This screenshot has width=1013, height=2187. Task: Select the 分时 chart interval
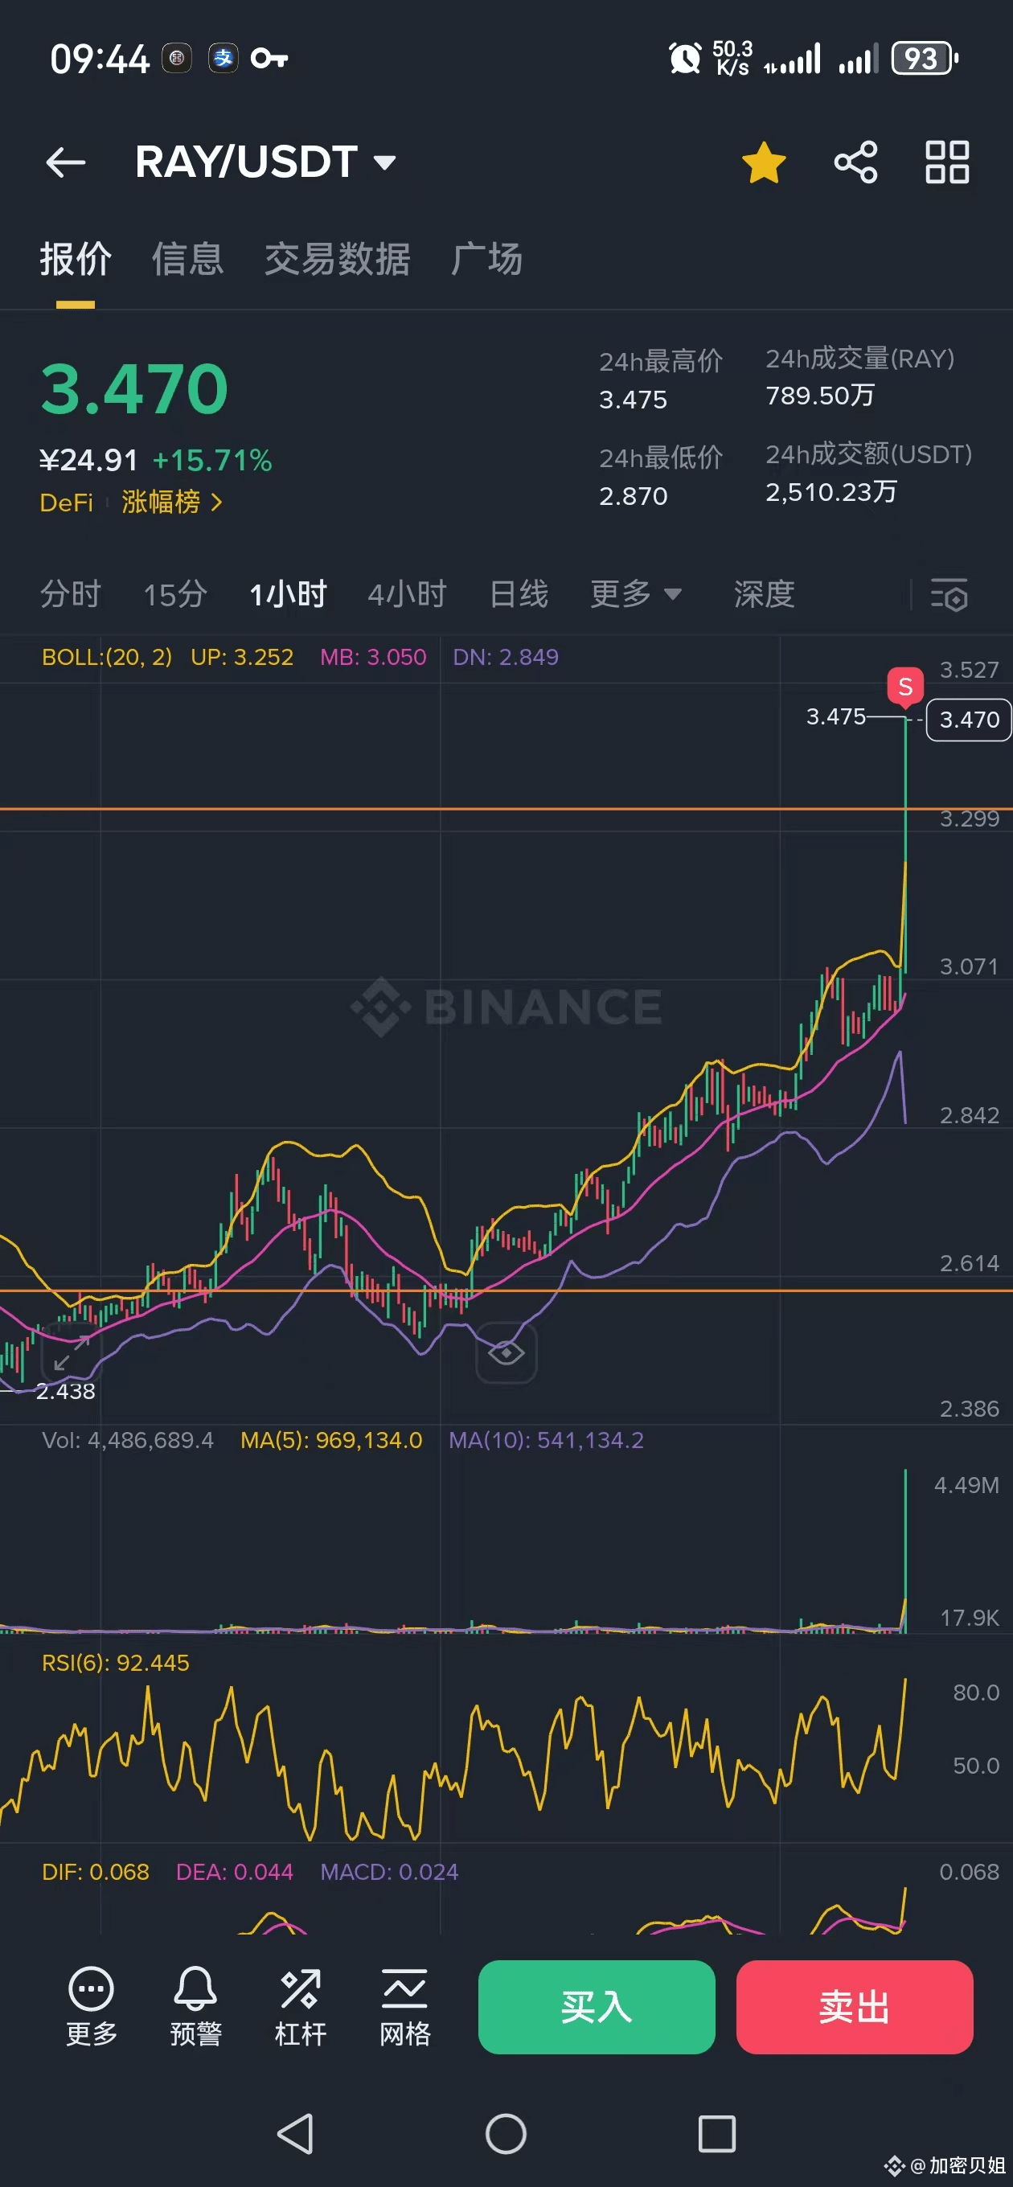pyautogui.click(x=71, y=594)
